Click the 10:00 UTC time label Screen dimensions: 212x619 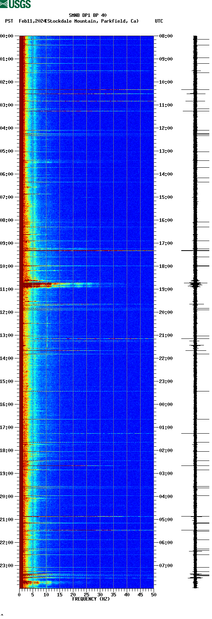pos(166,82)
